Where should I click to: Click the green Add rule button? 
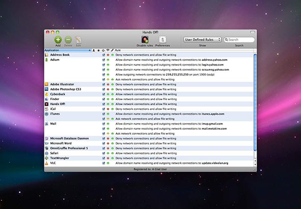(x=58, y=40)
